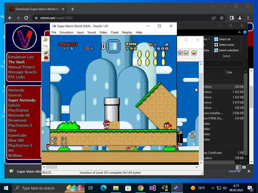Close the Download Super Mario World tab

(63, 9)
